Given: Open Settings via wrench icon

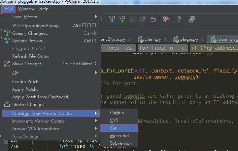Looking at the screenshot, I should coord(166,19).
